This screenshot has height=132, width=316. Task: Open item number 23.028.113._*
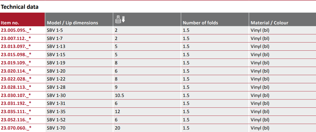click(x=16, y=87)
